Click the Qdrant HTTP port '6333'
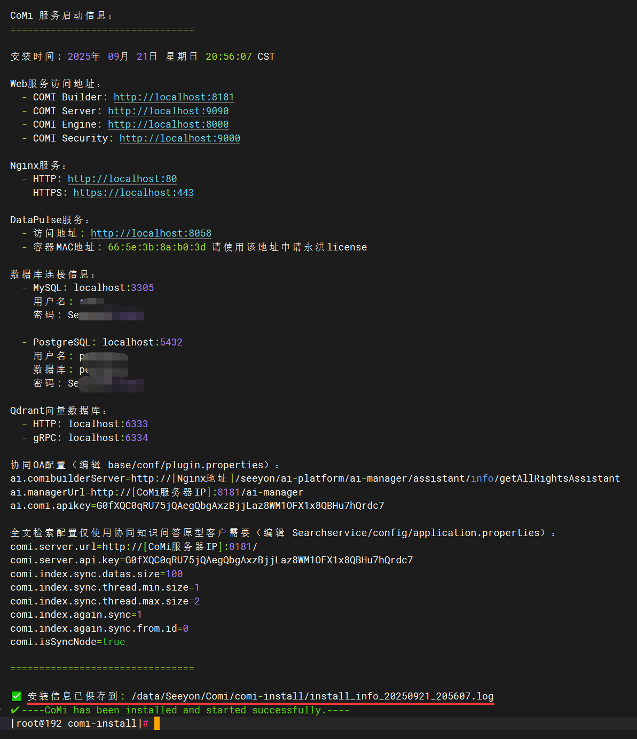 (137, 424)
